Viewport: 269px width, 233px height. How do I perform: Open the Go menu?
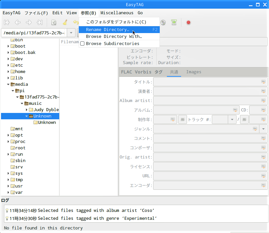click(x=140, y=13)
